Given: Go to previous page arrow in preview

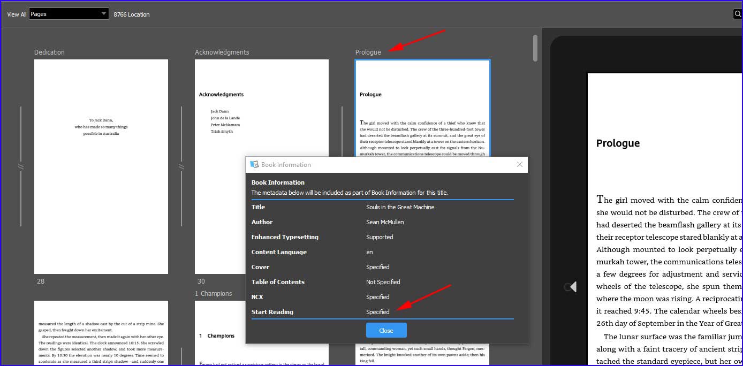Looking at the screenshot, I should click(571, 287).
